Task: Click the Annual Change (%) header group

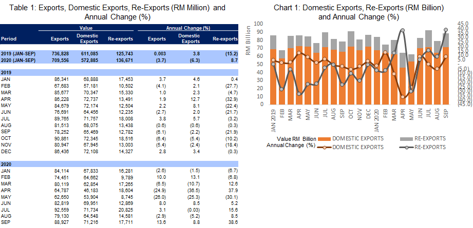Action: coord(188,27)
